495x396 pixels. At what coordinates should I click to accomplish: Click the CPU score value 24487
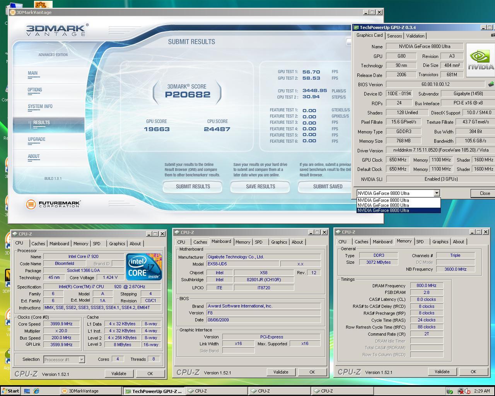217,129
